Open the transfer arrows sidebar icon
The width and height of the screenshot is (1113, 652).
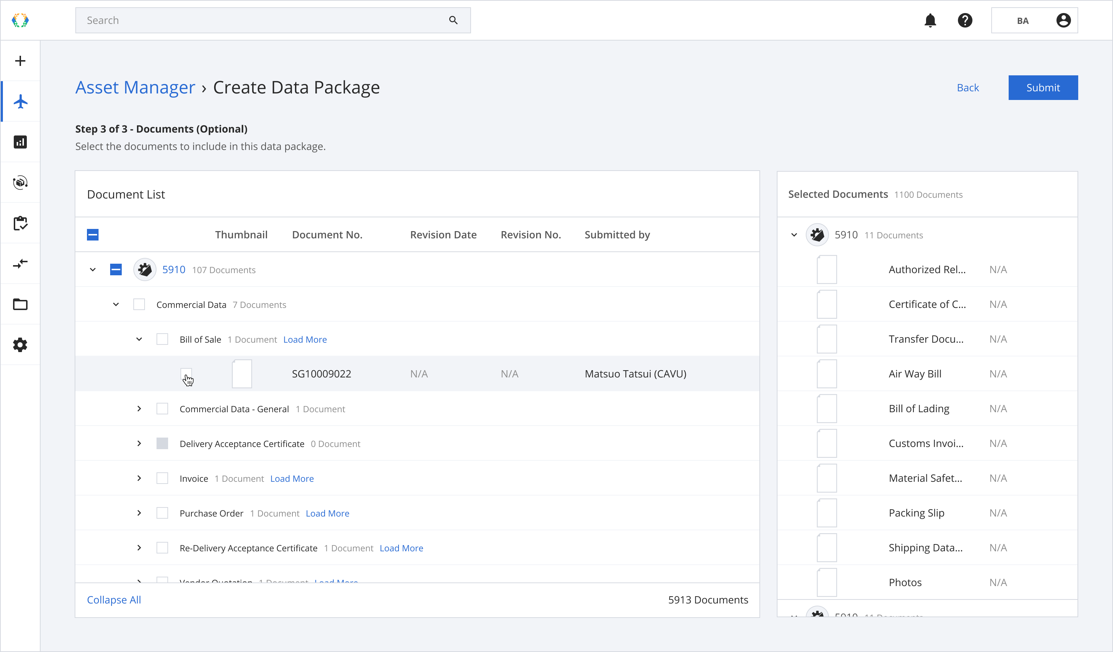click(20, 264)
